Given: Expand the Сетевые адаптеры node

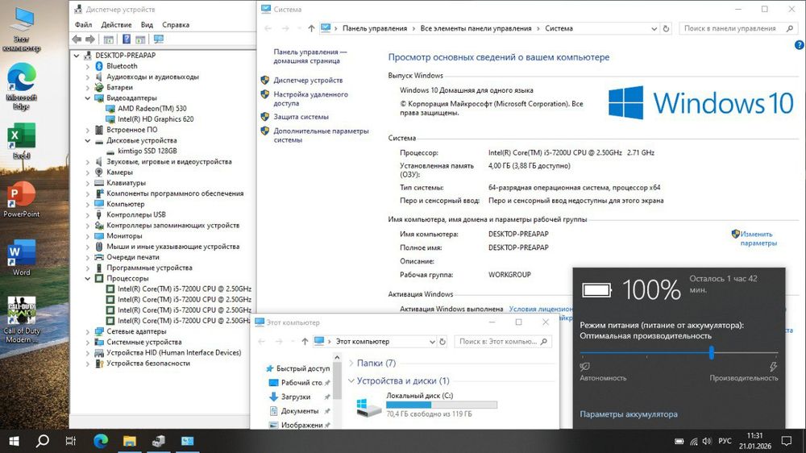Looking at the screenshot, I should [87, 331].
